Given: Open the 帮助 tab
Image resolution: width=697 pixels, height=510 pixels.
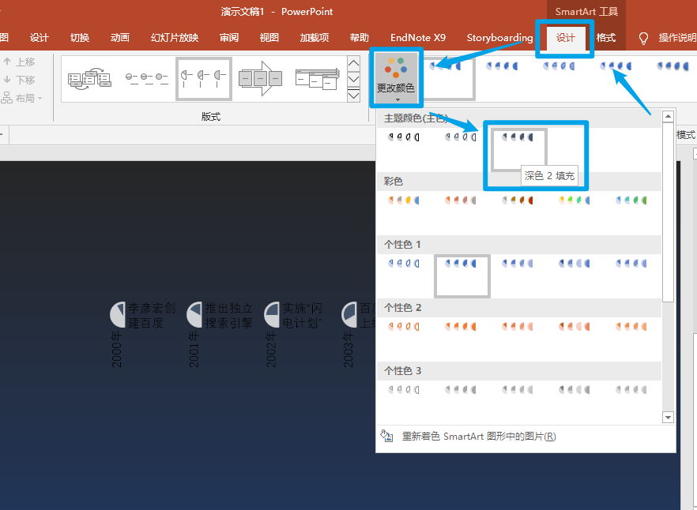Looking at the screenshot, I should tap(359, 38).
